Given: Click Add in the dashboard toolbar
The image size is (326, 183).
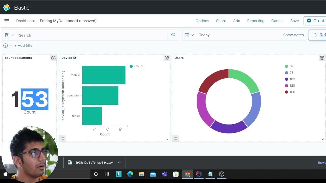Looking at the screenshot, I should [237, 21].
